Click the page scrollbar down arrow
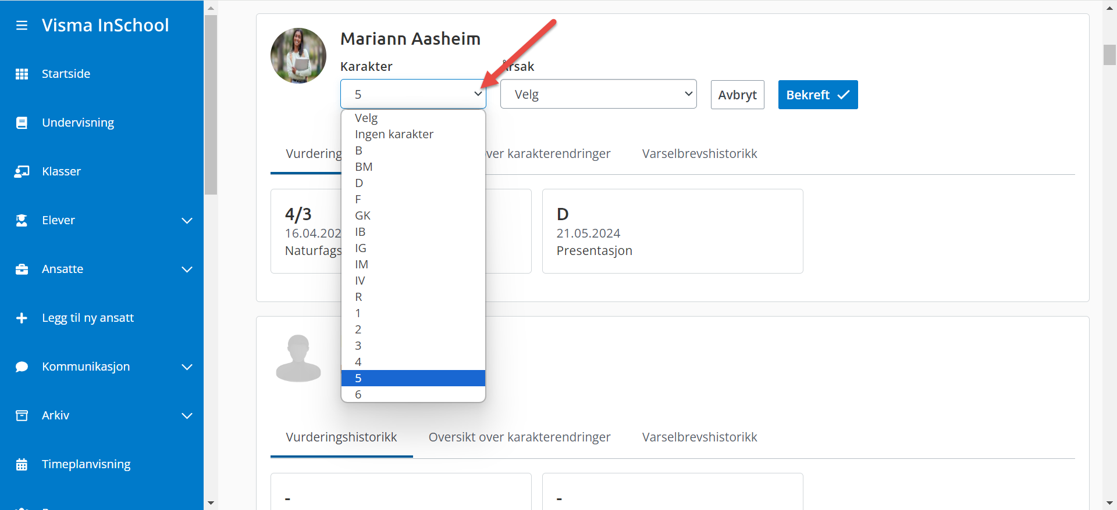1117x510 pixels. pos(1109,503)
